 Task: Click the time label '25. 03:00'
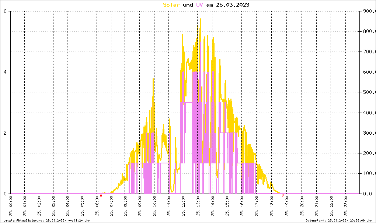pos(54,206)
